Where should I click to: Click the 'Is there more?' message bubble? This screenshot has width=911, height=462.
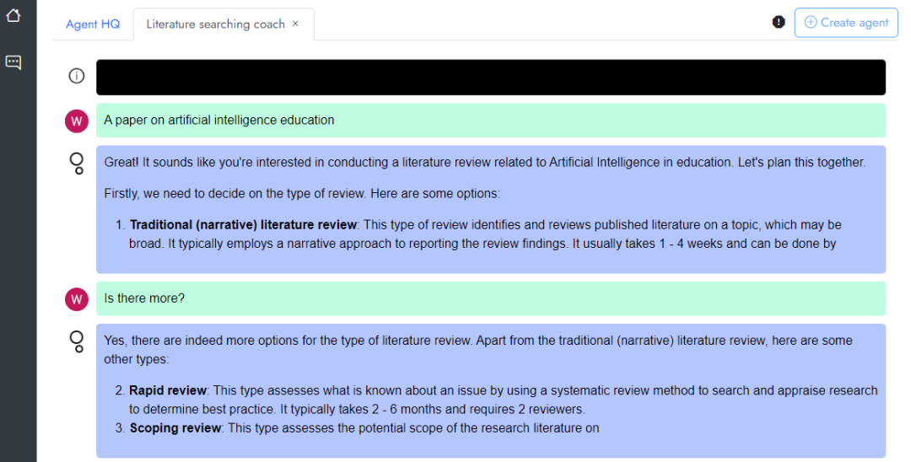(491, 298)
